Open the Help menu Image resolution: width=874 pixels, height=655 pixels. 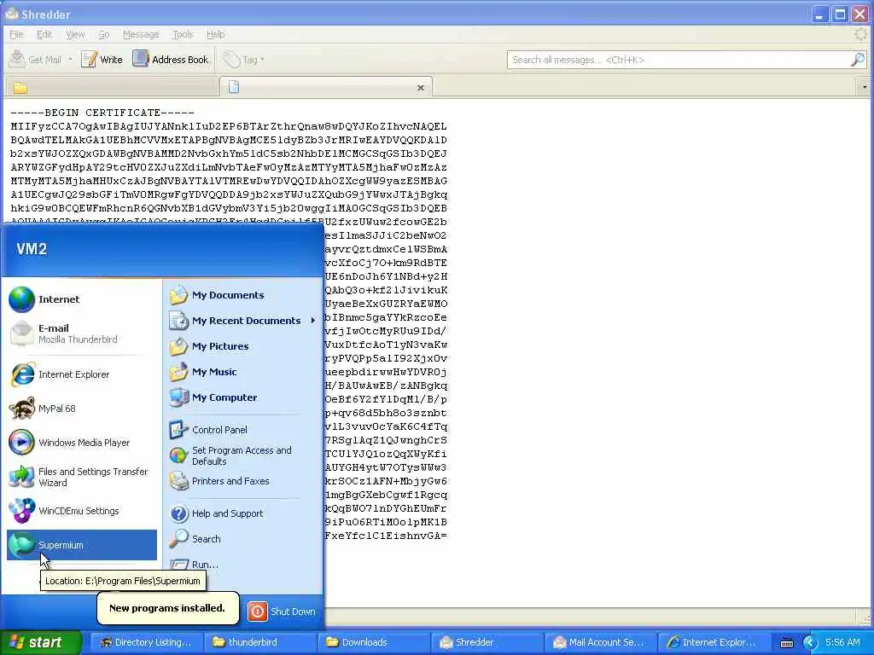click(216, 34)
